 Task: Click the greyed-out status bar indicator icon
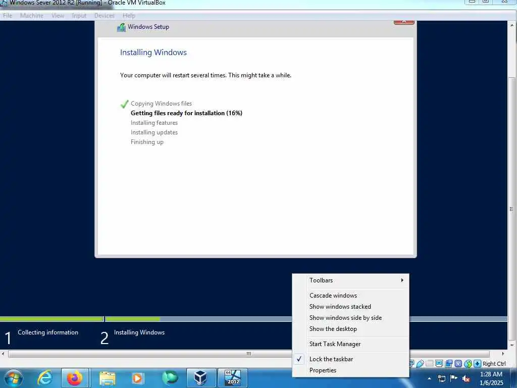tap(429, 364)
